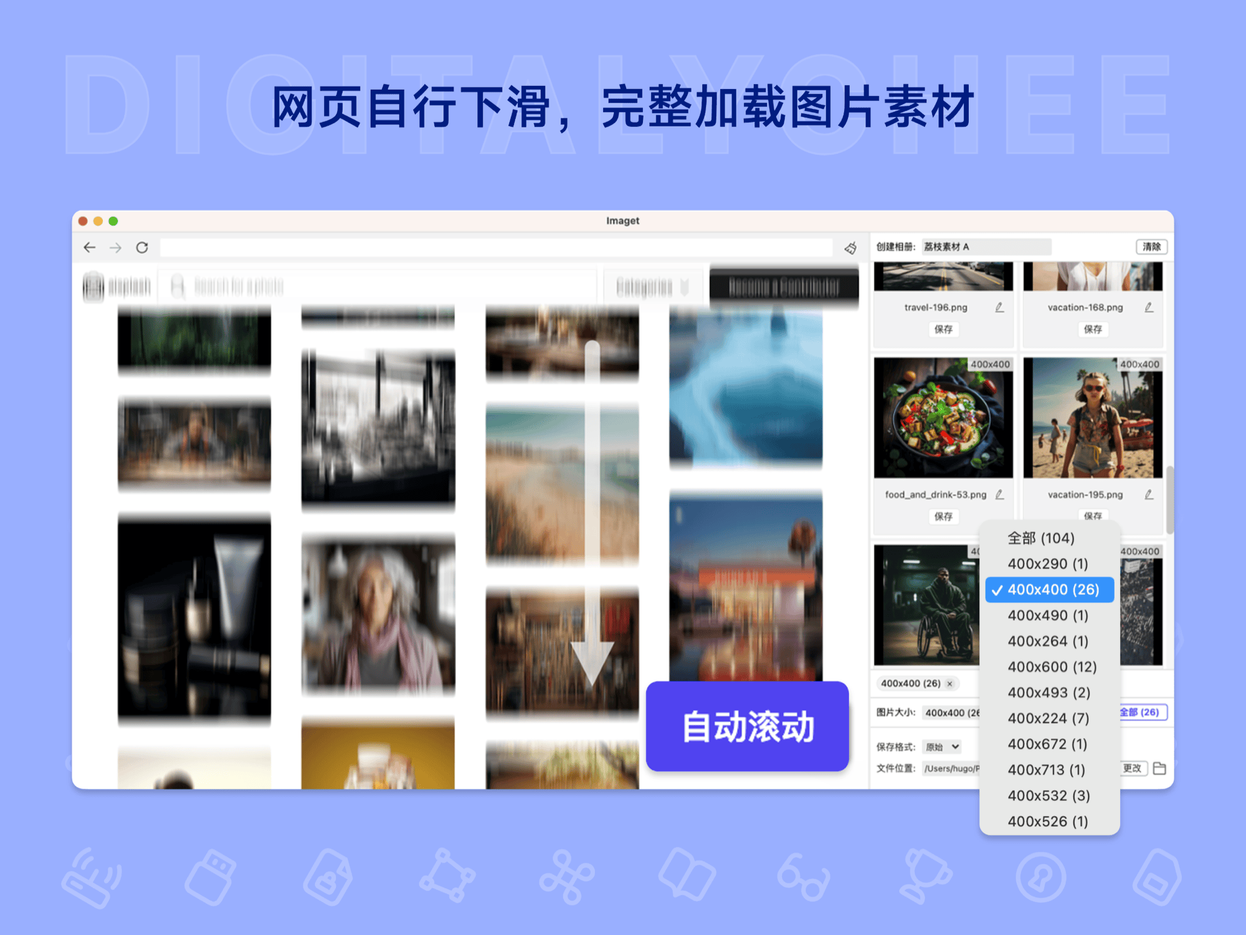Choose 400x224 (7) from the size list
The width and height of the screenshot is (1246, 935).
1050,718
